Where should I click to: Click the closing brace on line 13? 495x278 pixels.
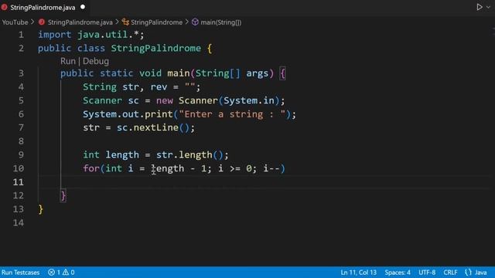(40, 209)
